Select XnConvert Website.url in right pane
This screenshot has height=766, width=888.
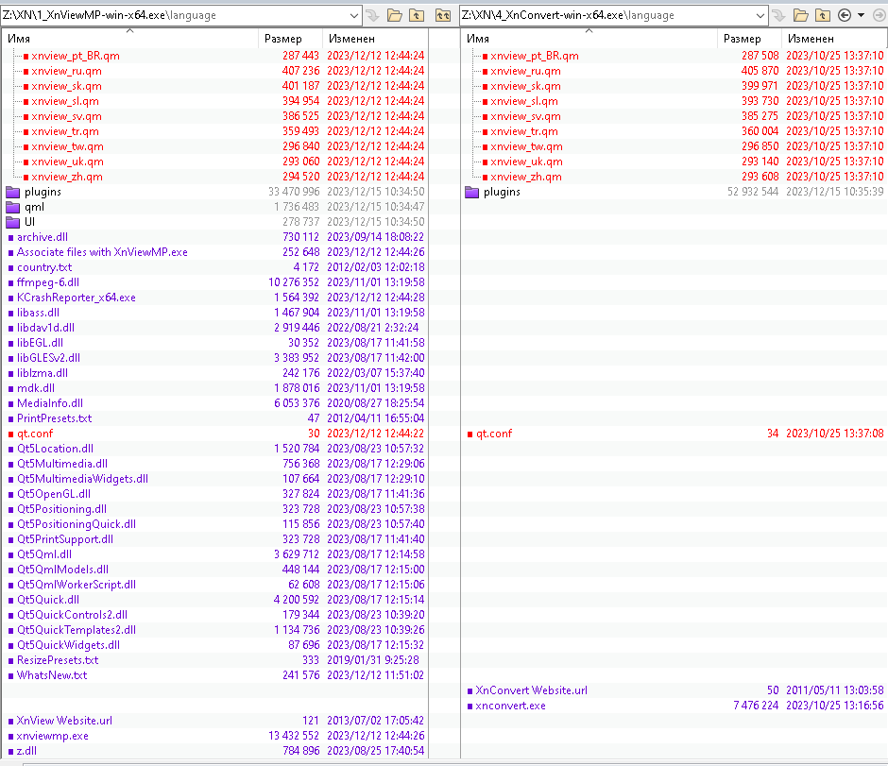[x=531, y=690]
